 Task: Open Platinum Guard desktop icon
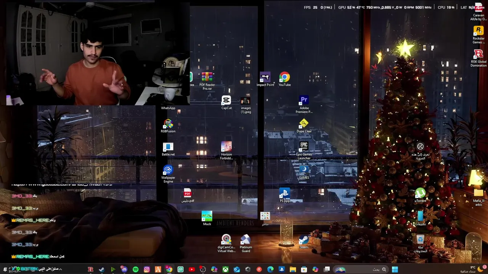click(246, 244)
